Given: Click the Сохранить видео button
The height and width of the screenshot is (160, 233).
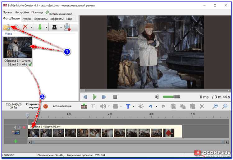Looking at the screenshot, I should point(32,106).
